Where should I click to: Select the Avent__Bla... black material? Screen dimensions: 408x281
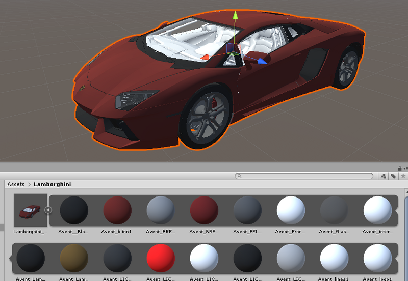(x=74, y=210)
